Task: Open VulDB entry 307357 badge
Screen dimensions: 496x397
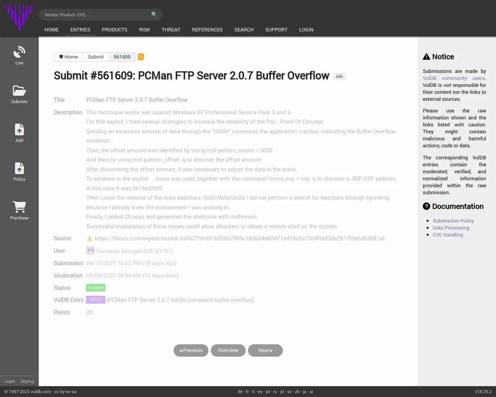Action: tap(96, 300)
